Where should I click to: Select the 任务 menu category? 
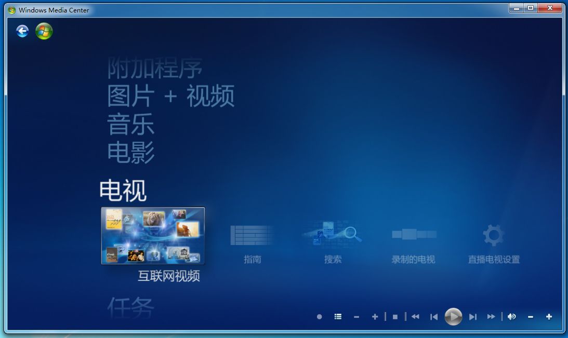[131, 307]
